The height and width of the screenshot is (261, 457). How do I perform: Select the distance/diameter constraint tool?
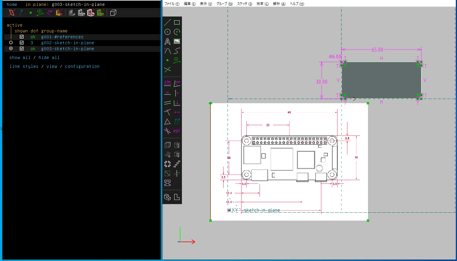[x=167, y=83]
